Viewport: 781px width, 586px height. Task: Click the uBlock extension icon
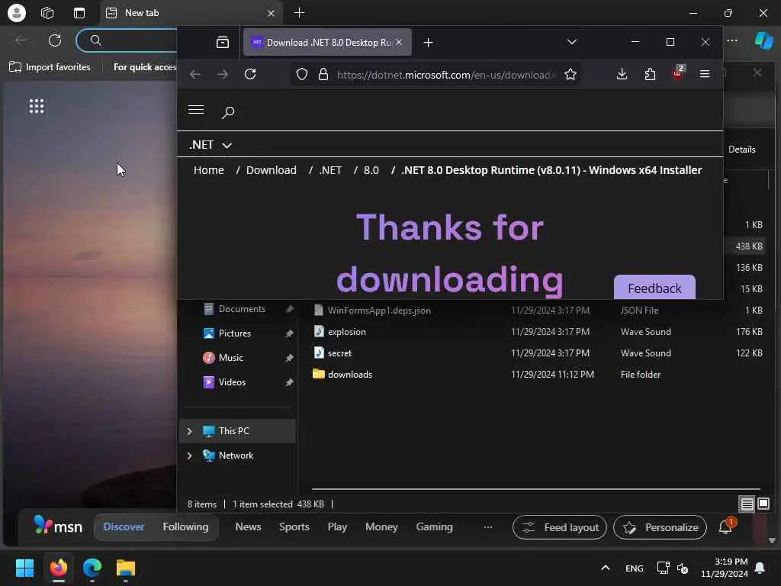(x=678, y=73)
